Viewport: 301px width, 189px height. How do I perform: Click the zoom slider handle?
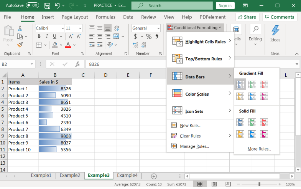click(x=259, y=184)
